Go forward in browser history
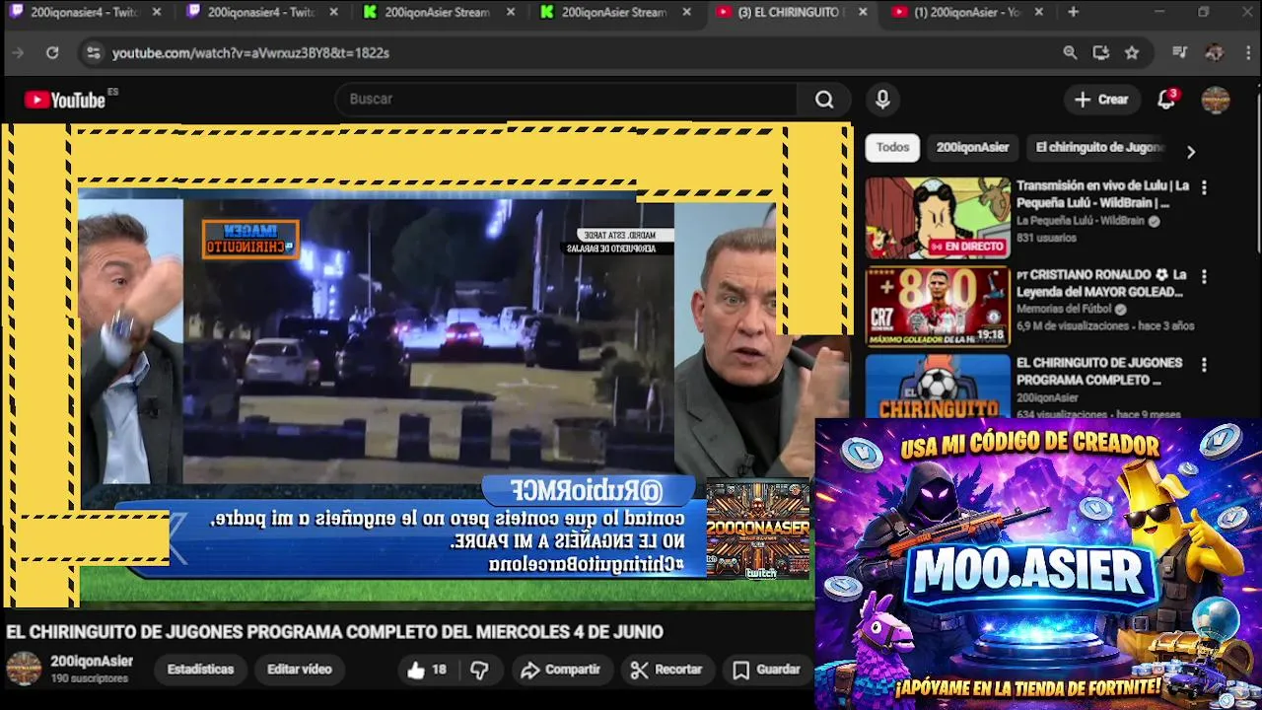1262x710 pixels. [18, 52]
